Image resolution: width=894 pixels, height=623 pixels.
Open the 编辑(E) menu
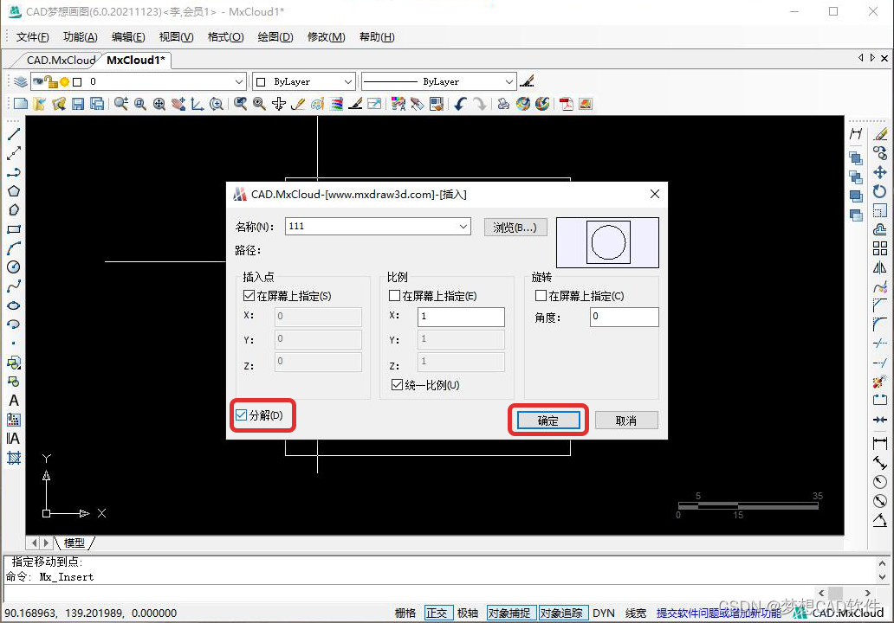[x=127, y=37]
